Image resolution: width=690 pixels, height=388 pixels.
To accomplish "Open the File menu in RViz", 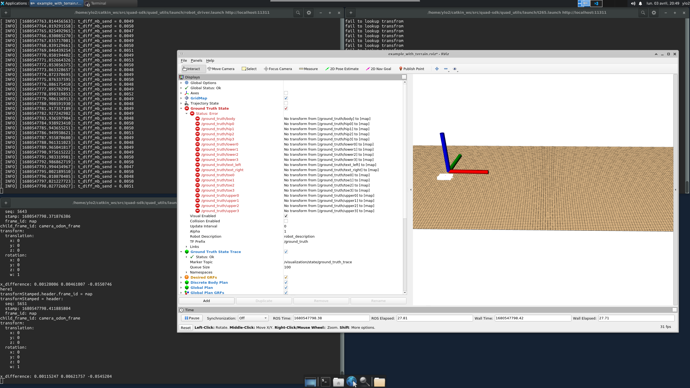I will [184, 60].
